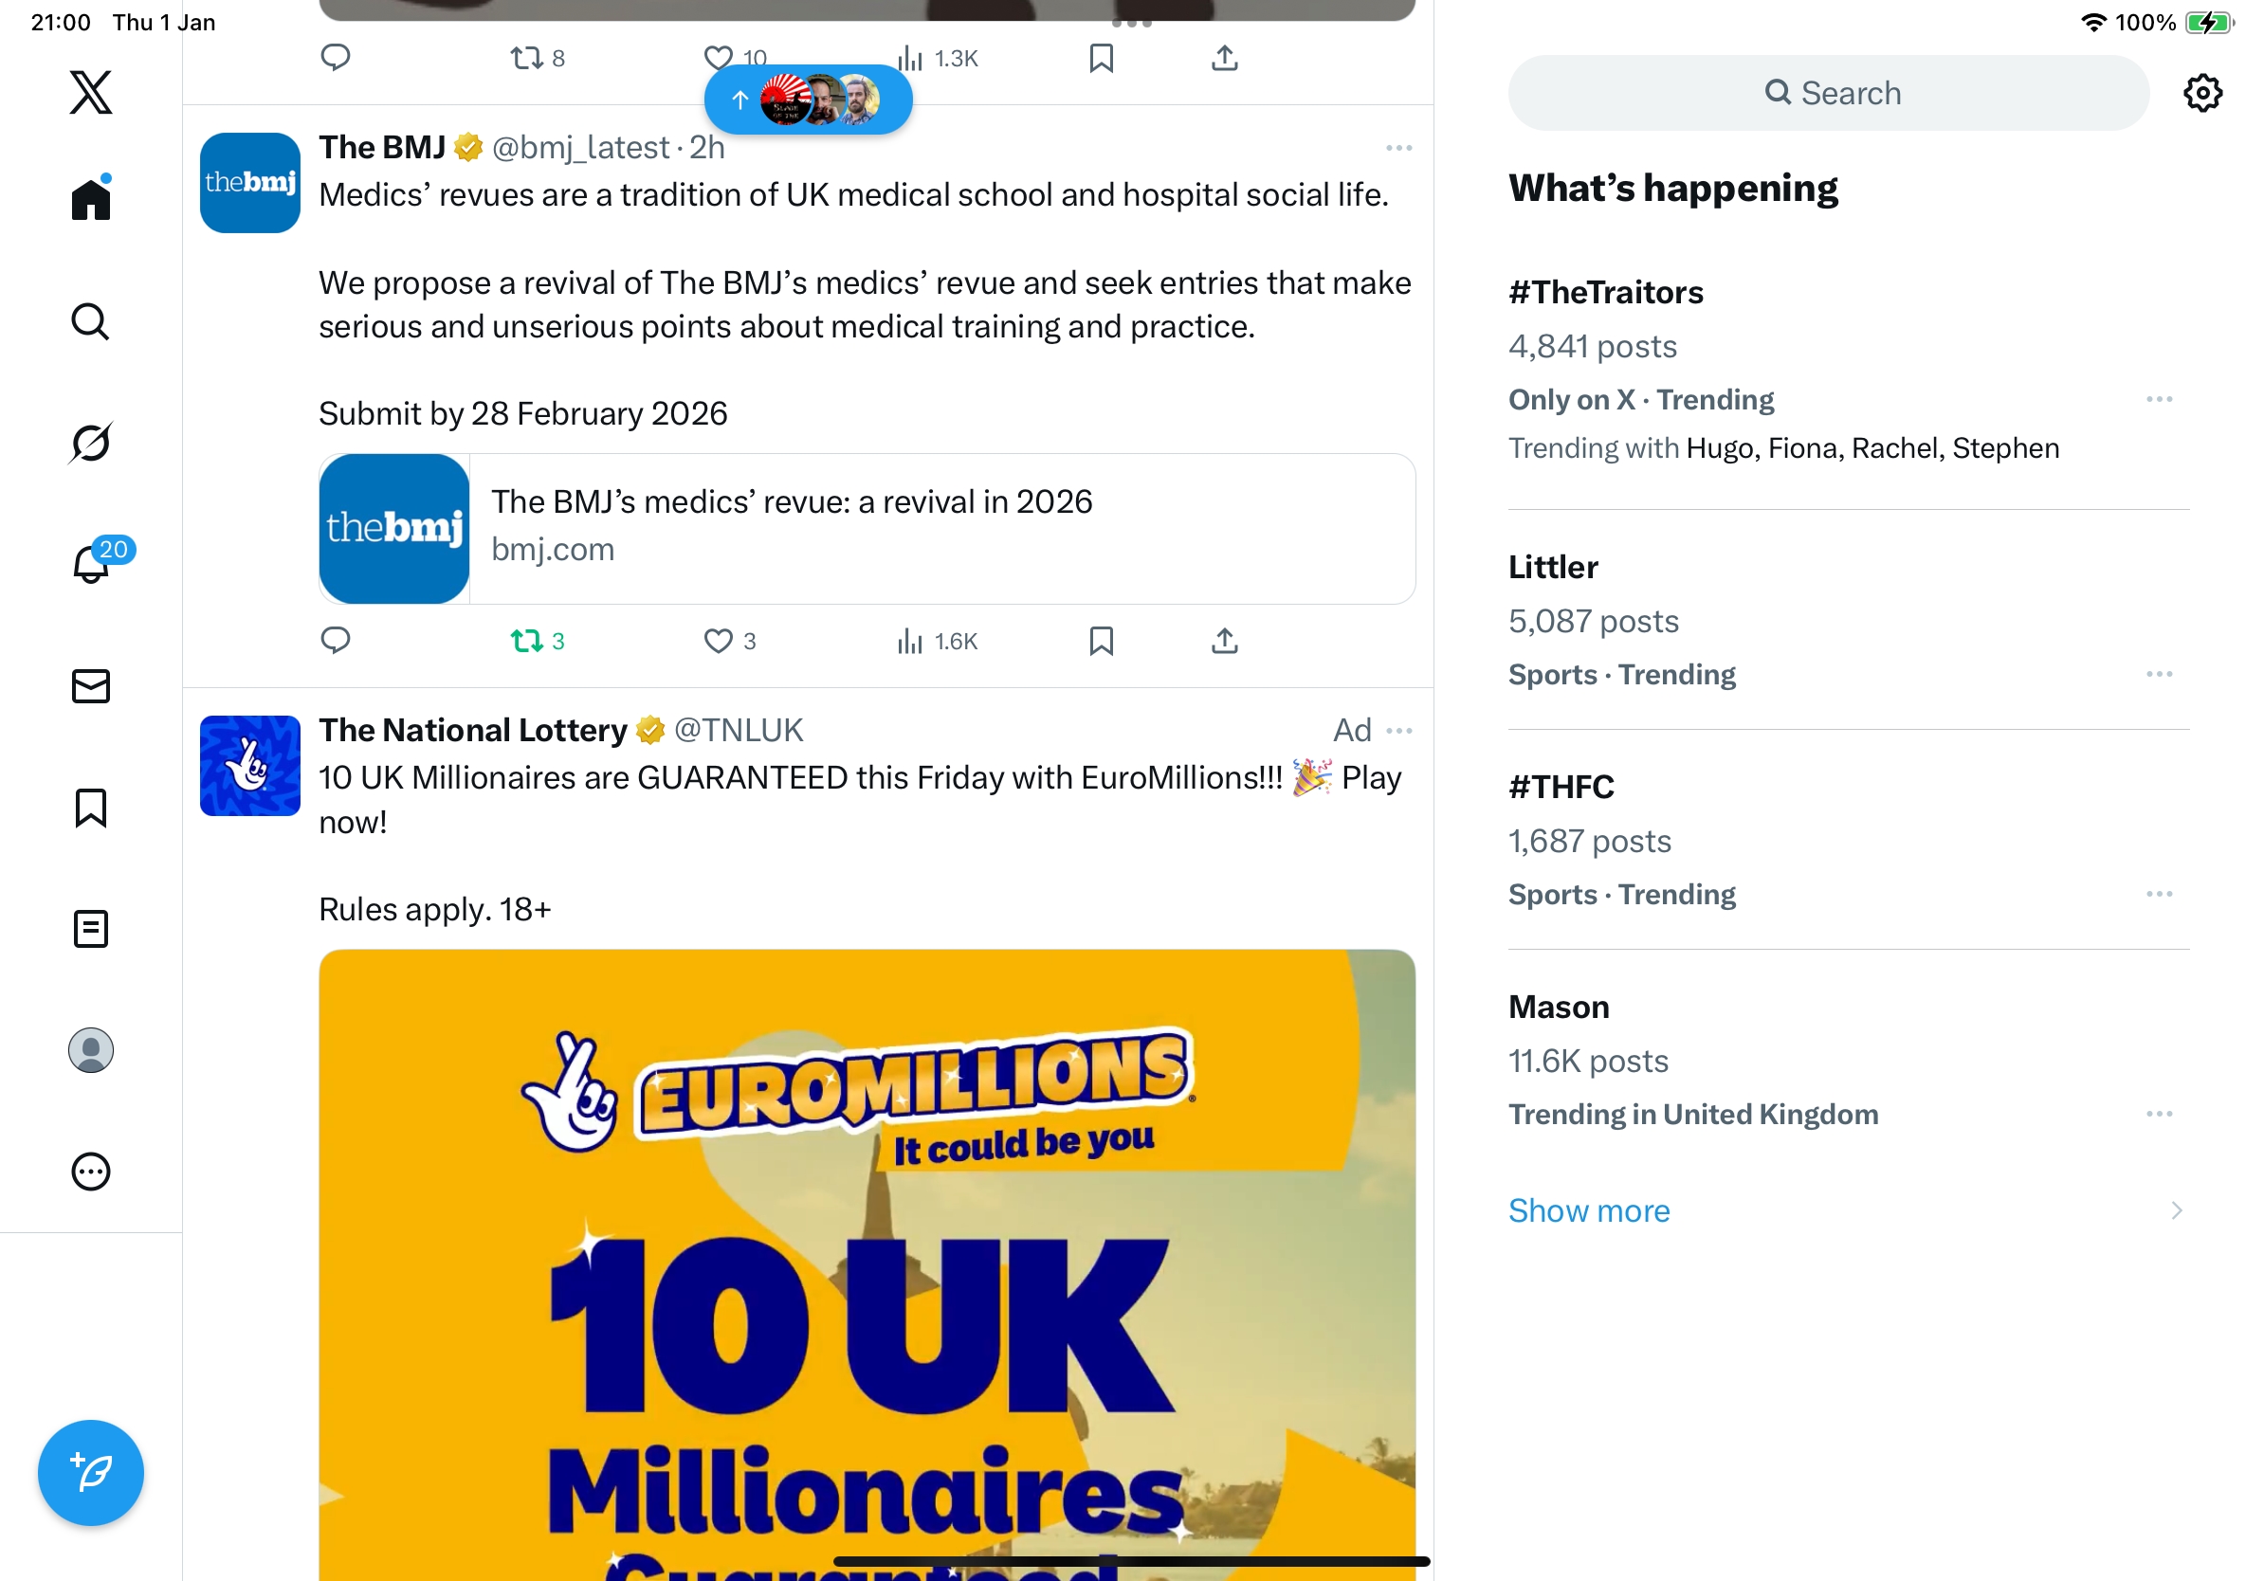Open the BMJ medics' revue link card
Image resolution: width=2264 pixels, height=1581 pixels.
point(867,529)
